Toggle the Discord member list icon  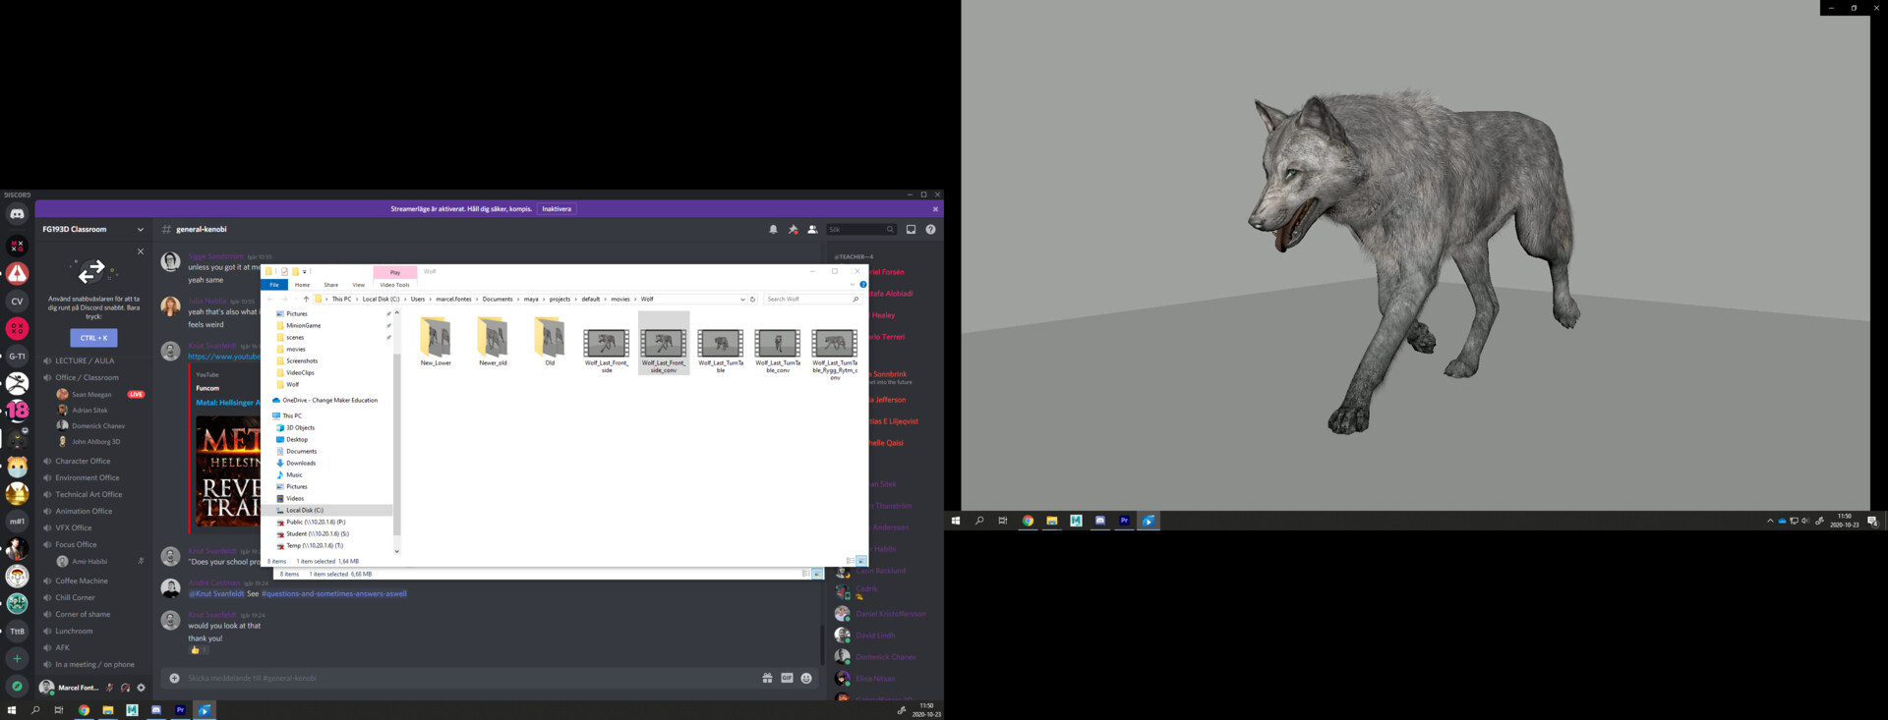pos(812,229)
